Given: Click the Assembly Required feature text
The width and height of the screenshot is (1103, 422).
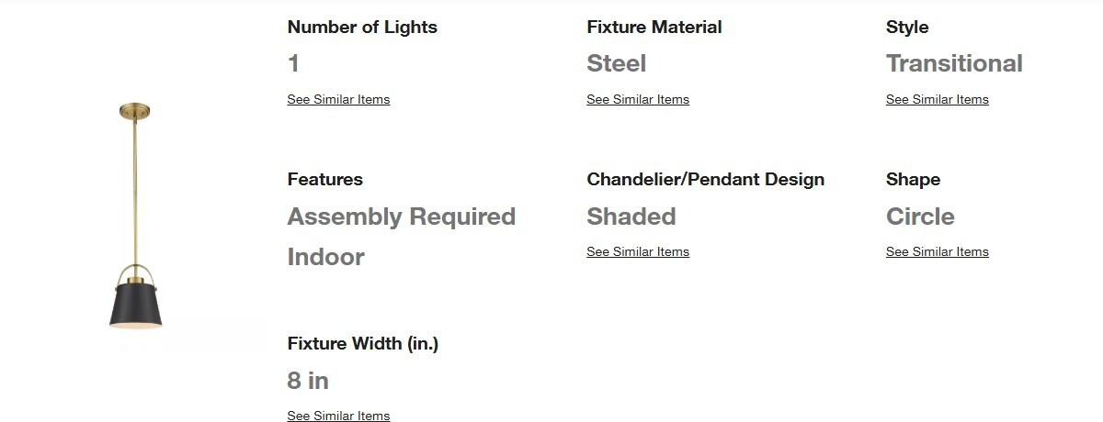Looking at the screenshot, I should point(402,217).
